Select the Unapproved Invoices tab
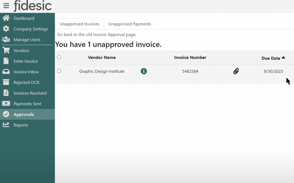Screen dimensions: 294x183 point(79,24)
